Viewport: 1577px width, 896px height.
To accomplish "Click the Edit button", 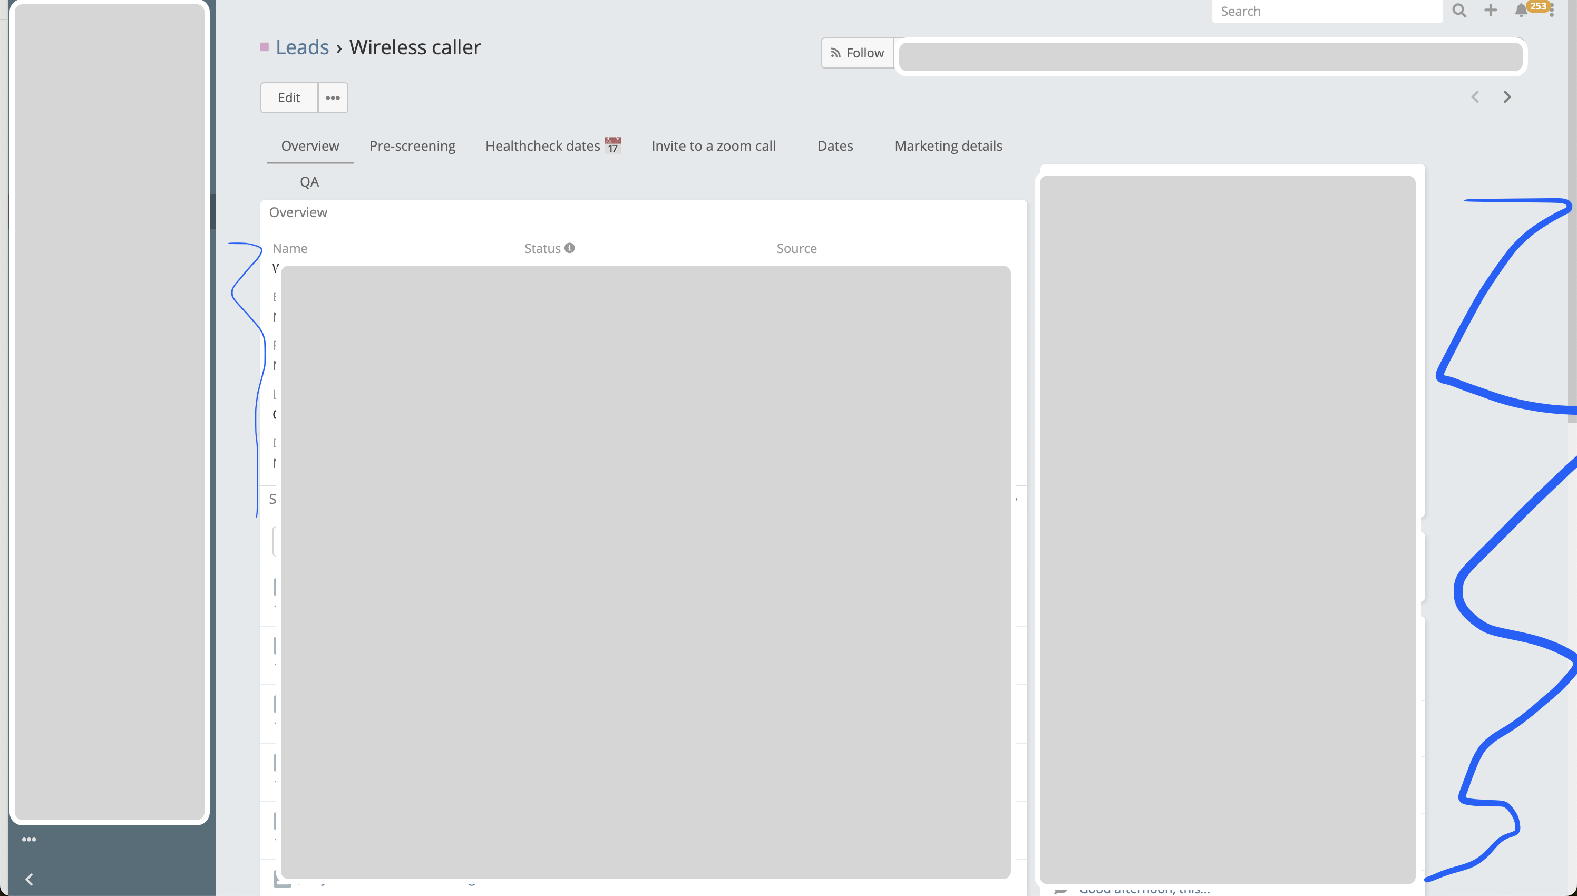I will tap(289, 98).
